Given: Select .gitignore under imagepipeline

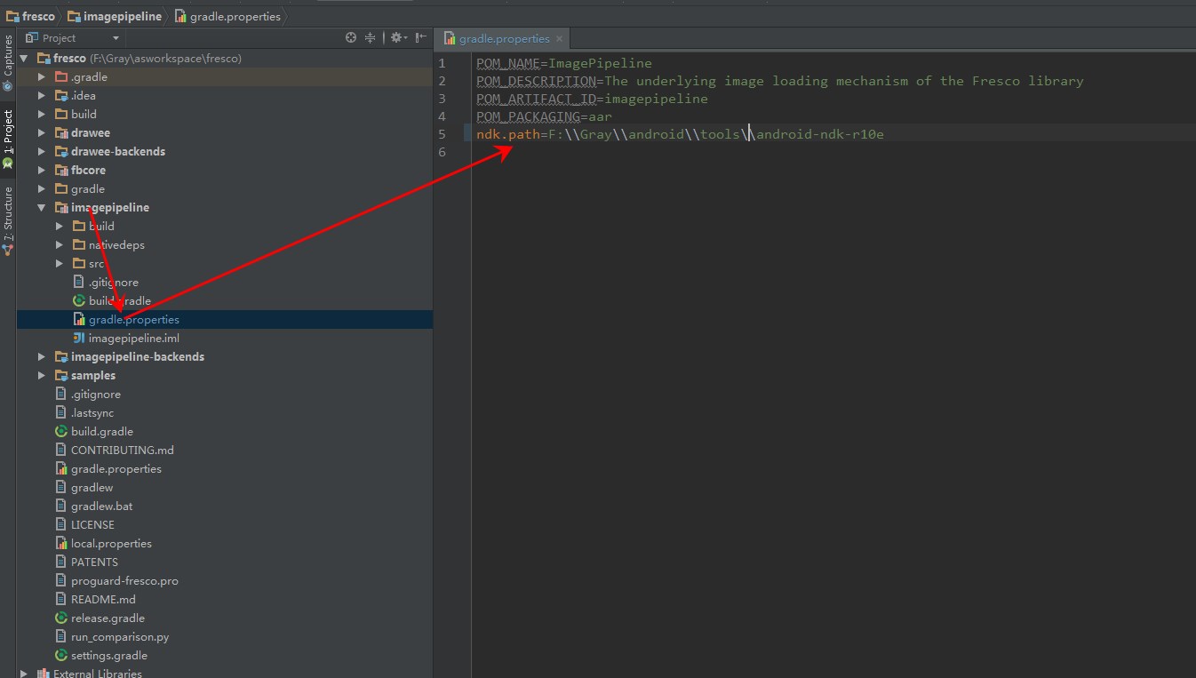Looking at the screenshot, I should 113,283.
